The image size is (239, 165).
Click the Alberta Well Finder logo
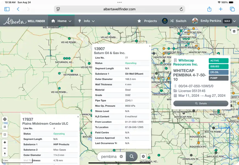[24, 21]
